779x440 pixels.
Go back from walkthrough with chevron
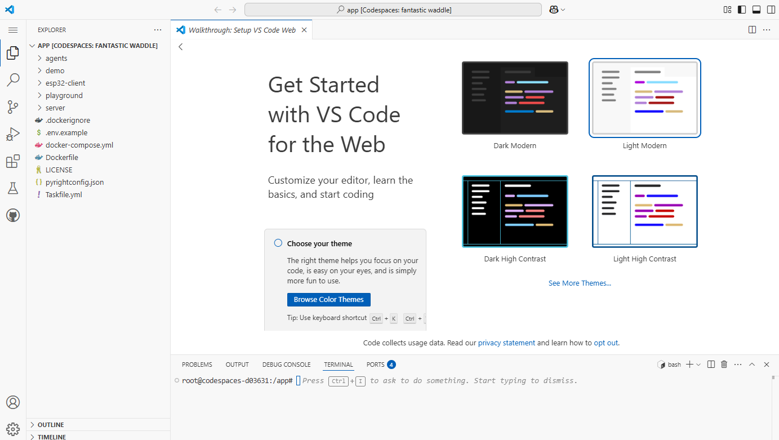coord(181,47)
